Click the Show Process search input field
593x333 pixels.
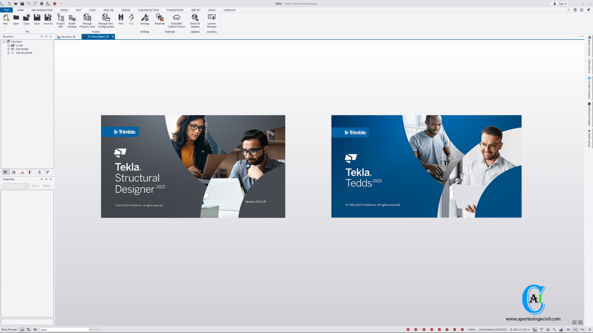click(64, 329)
